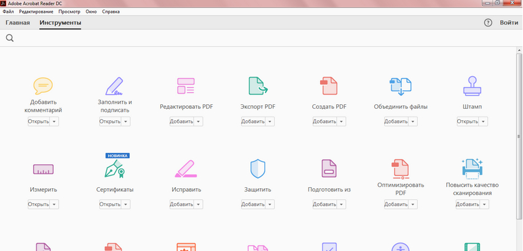
Task: Click the Подготовить из form icon
Action: [x=329, y=168]
